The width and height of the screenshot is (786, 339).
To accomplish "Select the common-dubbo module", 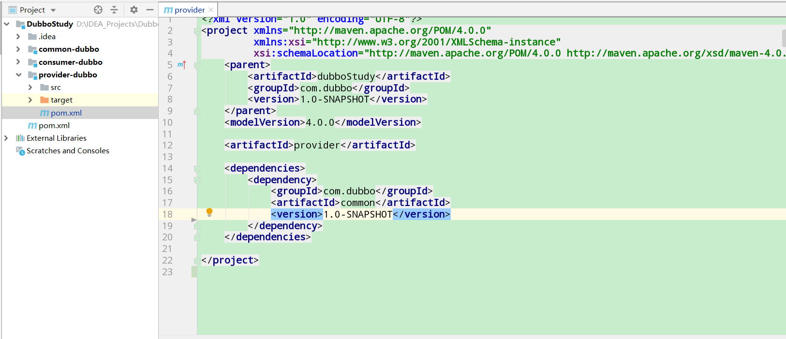I will (x=69, y=49).
